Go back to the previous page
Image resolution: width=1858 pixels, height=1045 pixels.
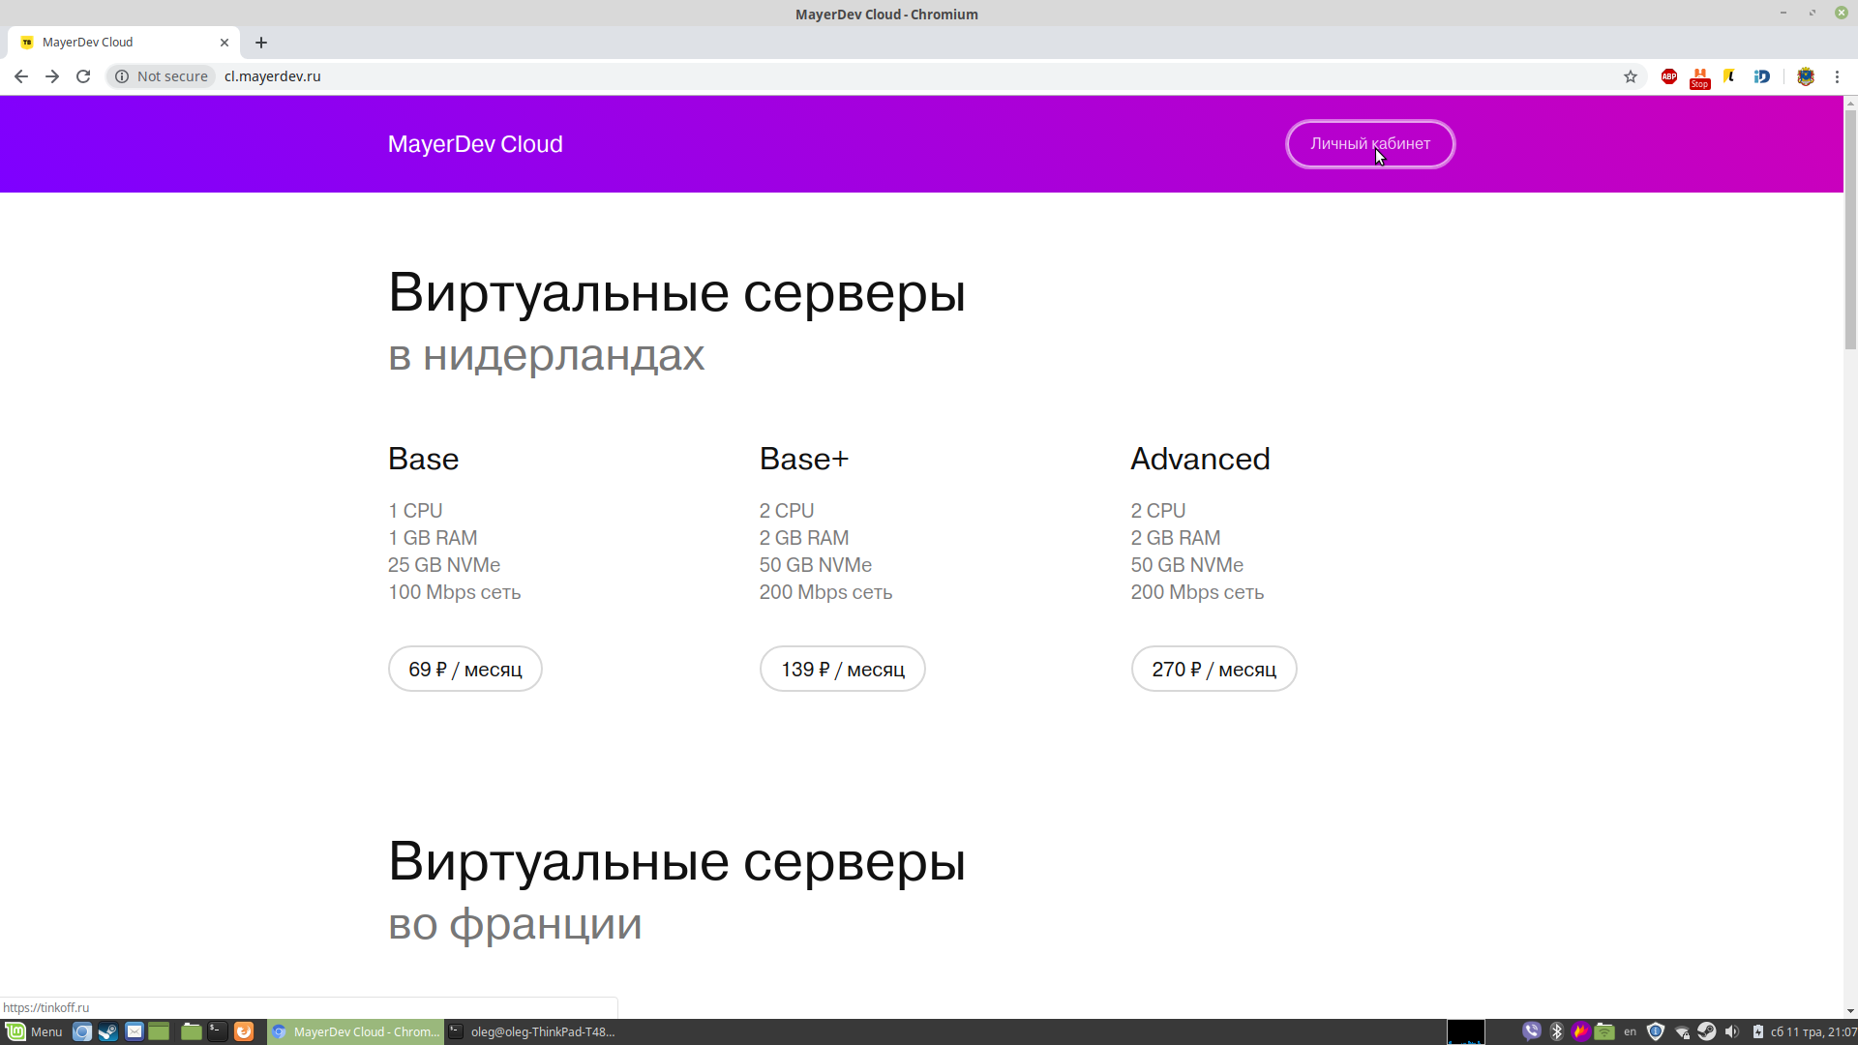pyautogui.click(x=21, y=76)
